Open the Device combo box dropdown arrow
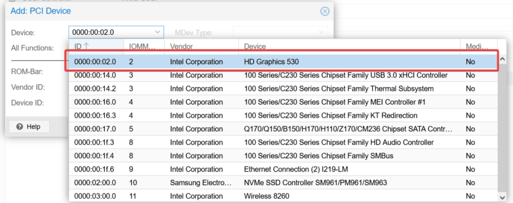The image size is (513, 203). tap(157, 32)
